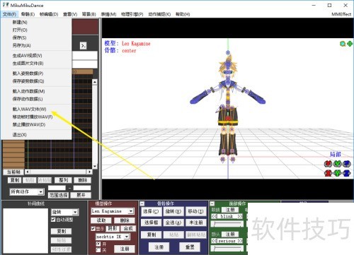Click the red X-axis rotation icon
The width and height of the screenshot is (354, 255).
click(328, 163)
